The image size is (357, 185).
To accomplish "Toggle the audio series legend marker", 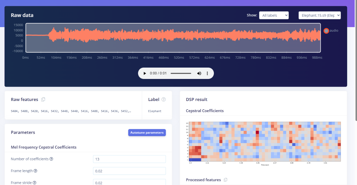I will point(326,31).
